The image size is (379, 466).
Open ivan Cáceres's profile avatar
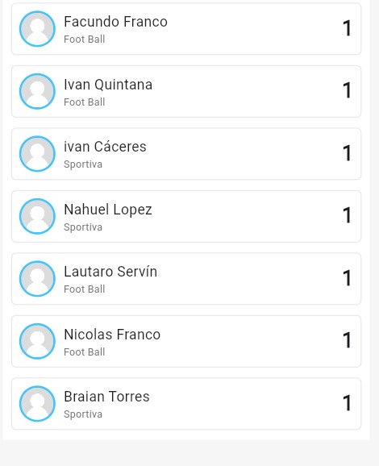[37, 154]
